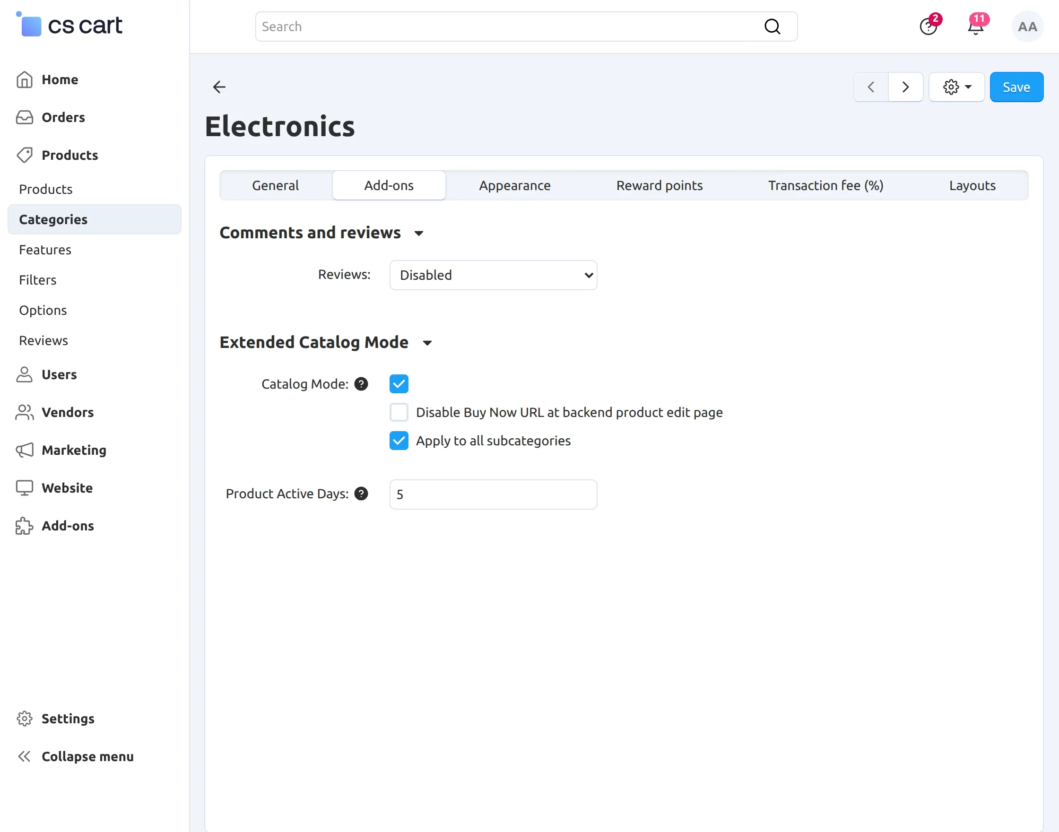Select the Categories submenu item

tap(95, 219)
